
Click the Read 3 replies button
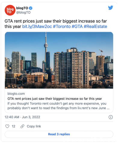tap(59, 134)
